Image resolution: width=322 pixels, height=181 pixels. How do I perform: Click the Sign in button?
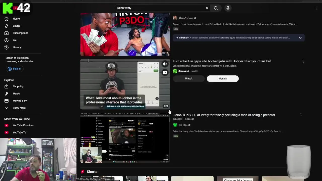14,69
